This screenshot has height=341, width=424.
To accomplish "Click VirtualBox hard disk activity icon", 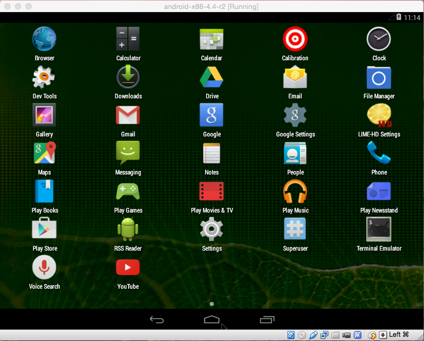I will 291,335.
